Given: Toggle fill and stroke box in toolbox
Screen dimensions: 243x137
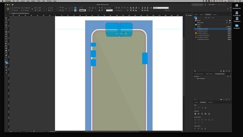Looking at the screenshot, I should point(6,62).
